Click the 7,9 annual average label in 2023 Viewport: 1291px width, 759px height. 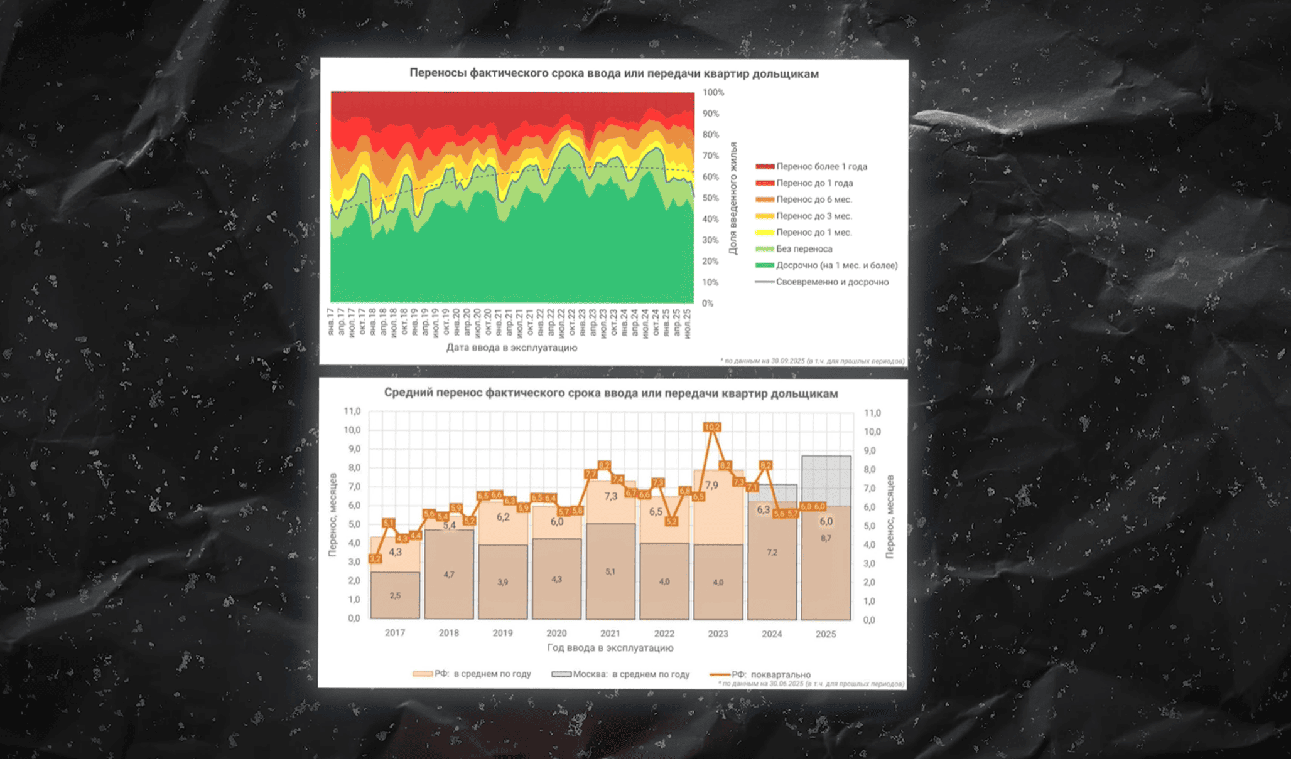coord(711,485)
